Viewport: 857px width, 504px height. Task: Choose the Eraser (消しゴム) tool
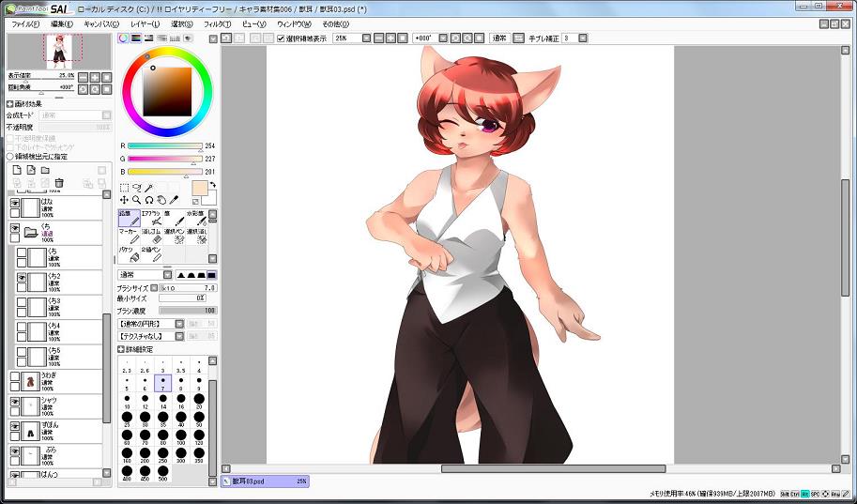click(152, 236)
